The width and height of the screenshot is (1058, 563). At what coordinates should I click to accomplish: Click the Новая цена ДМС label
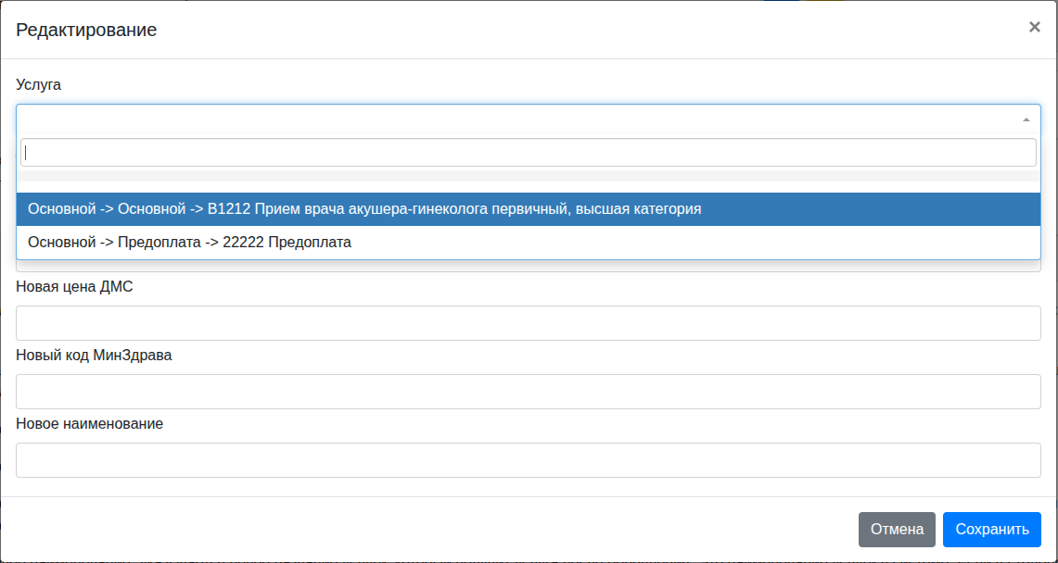(x=74, y=287)
